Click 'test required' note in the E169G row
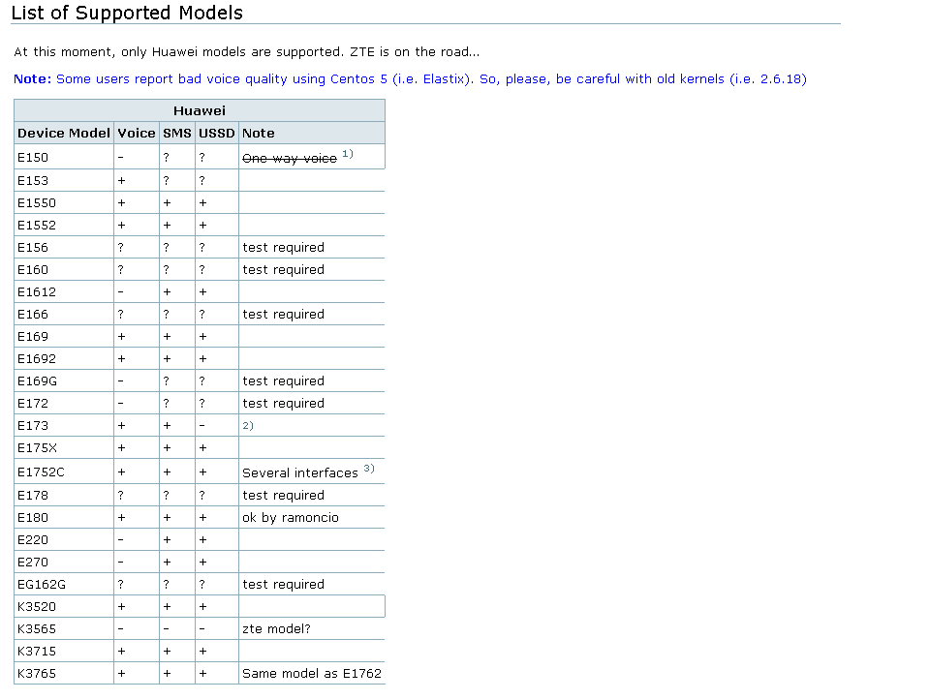Screen dimensions: 930x700 [284, 380]
